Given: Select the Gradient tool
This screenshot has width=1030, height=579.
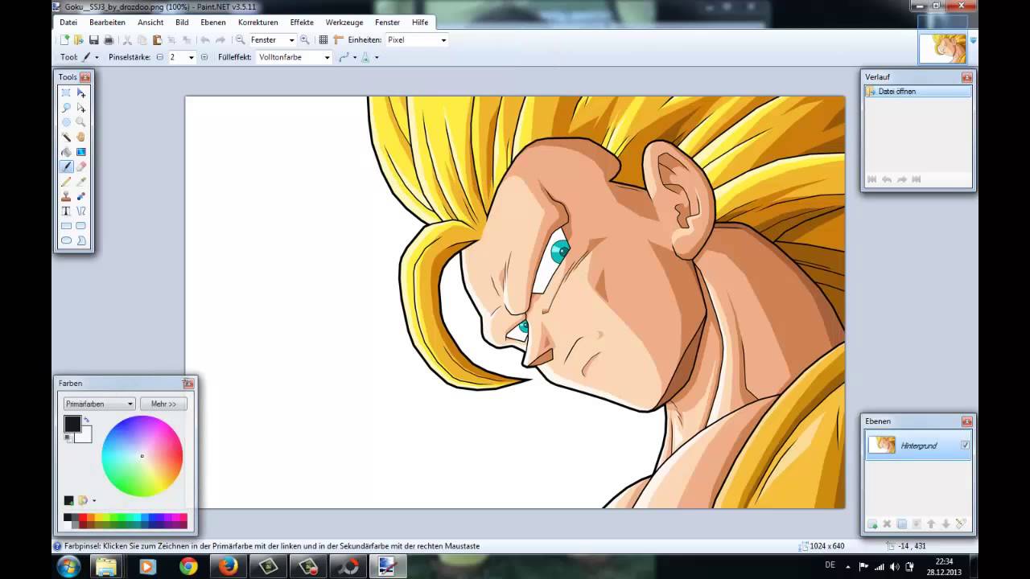Looking at the screenshot, I should (x=80, y=152).
